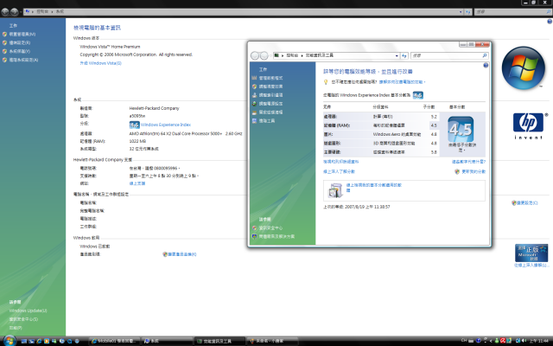Open 調整索引選項 (adjust indexing options) task

coord(270,95)
